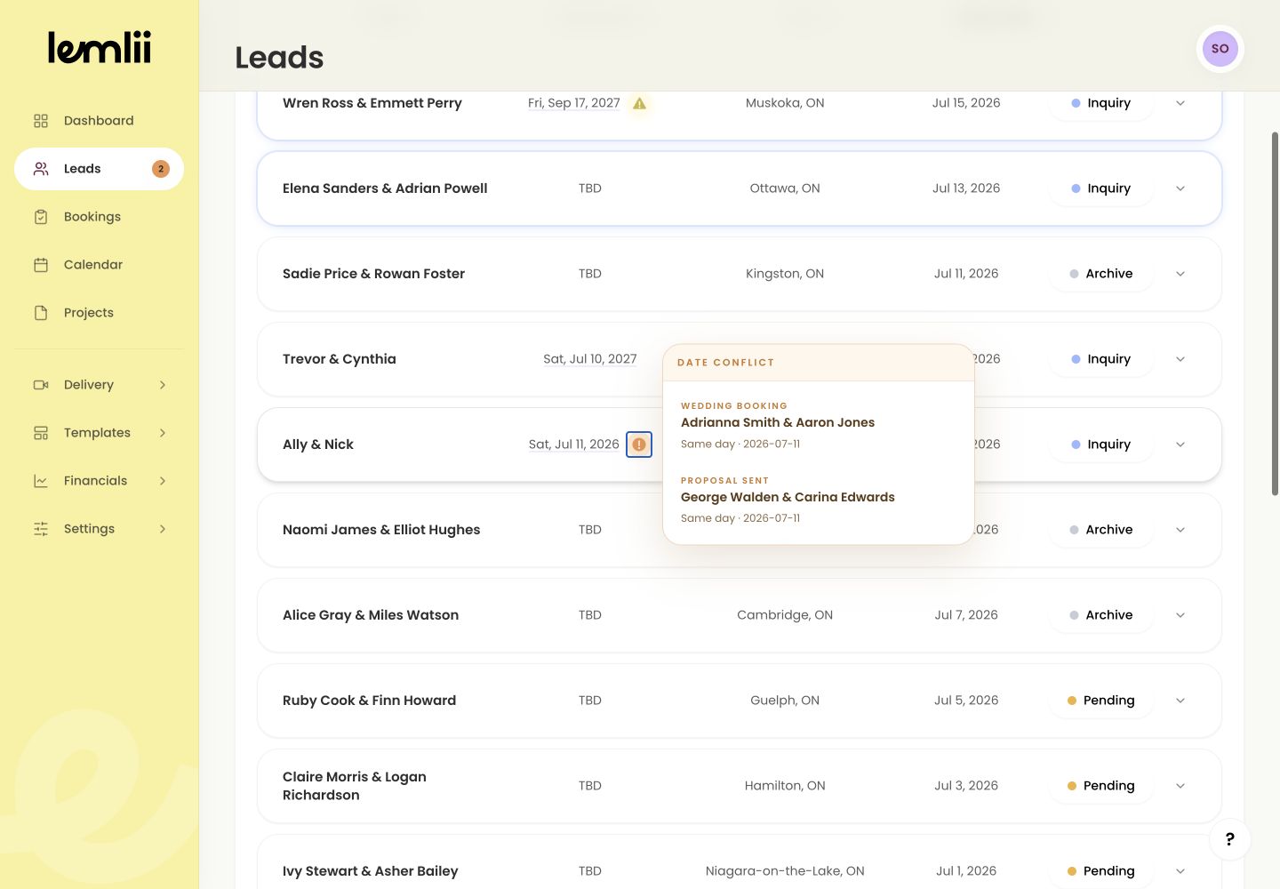Click the Sat, Jul 11, 2026 date on Ally & Nick
The image size is (1280, 889).
pos(573,444)
